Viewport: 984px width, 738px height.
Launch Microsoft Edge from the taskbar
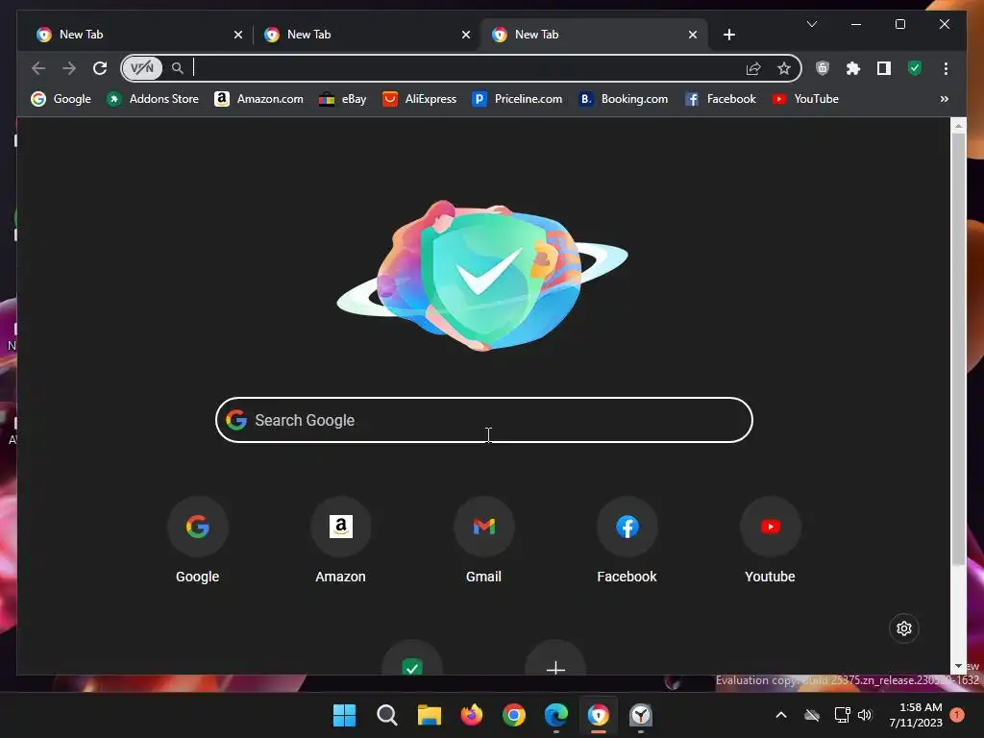coord(556,715)
